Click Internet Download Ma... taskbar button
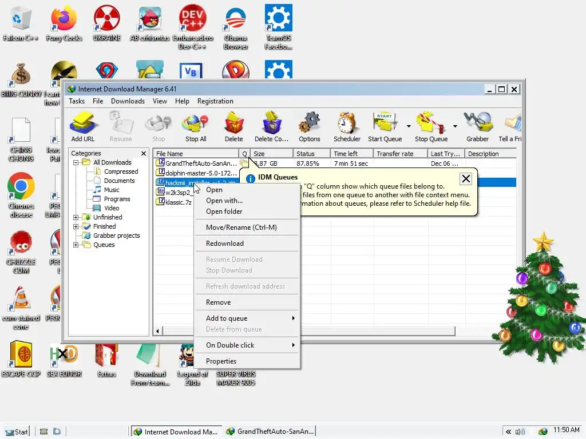Viewport: 586px width, 439px height. (176, 432)
